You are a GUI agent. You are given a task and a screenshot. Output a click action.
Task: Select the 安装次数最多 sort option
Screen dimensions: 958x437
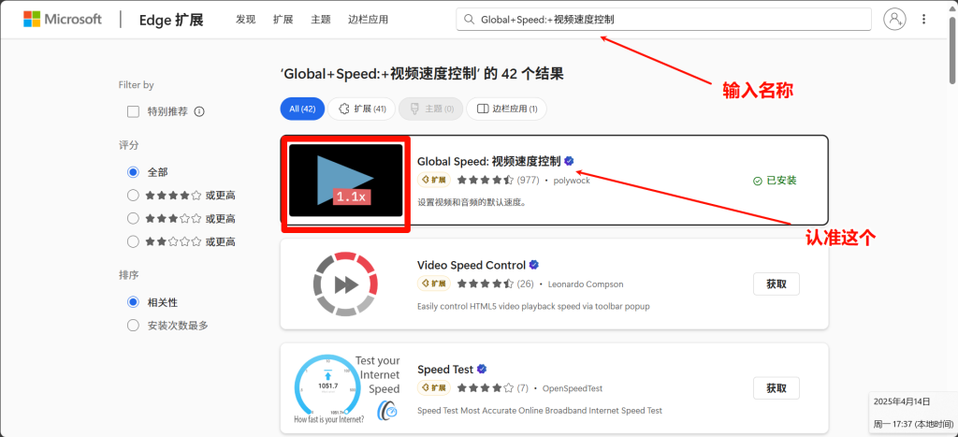pos(133,325)
